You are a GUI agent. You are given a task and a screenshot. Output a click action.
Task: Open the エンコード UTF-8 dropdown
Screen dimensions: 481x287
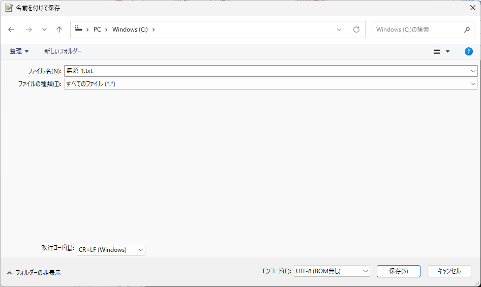point(332,271)
